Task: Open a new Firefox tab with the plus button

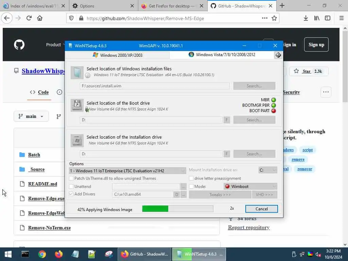Action: pyautogui.click(x=282, y=5)
